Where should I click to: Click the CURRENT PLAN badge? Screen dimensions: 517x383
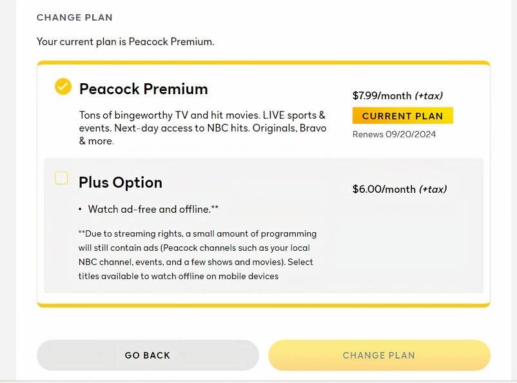click(402, 115)
